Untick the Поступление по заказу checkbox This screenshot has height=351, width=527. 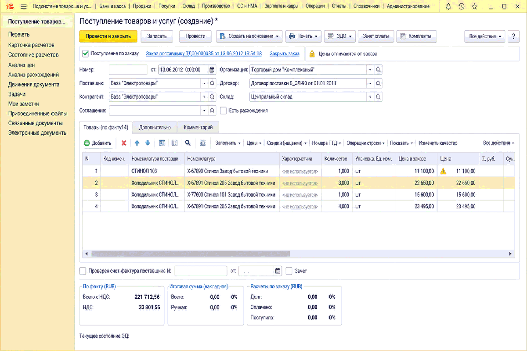coord(85,54)
